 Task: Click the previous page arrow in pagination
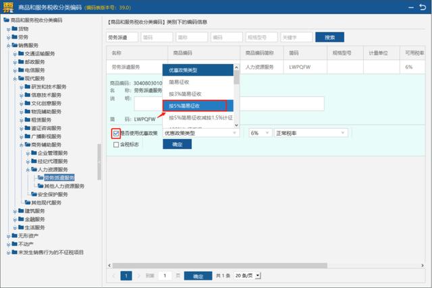(x=114, y=276)
